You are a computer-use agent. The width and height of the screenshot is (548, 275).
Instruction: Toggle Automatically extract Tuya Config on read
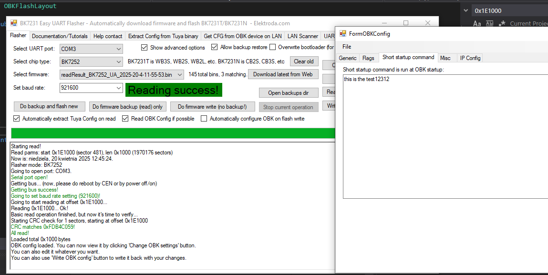click(16, 119)
